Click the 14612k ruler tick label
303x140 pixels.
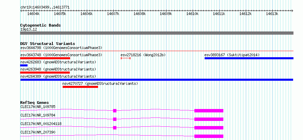click(x=245, y=14)
